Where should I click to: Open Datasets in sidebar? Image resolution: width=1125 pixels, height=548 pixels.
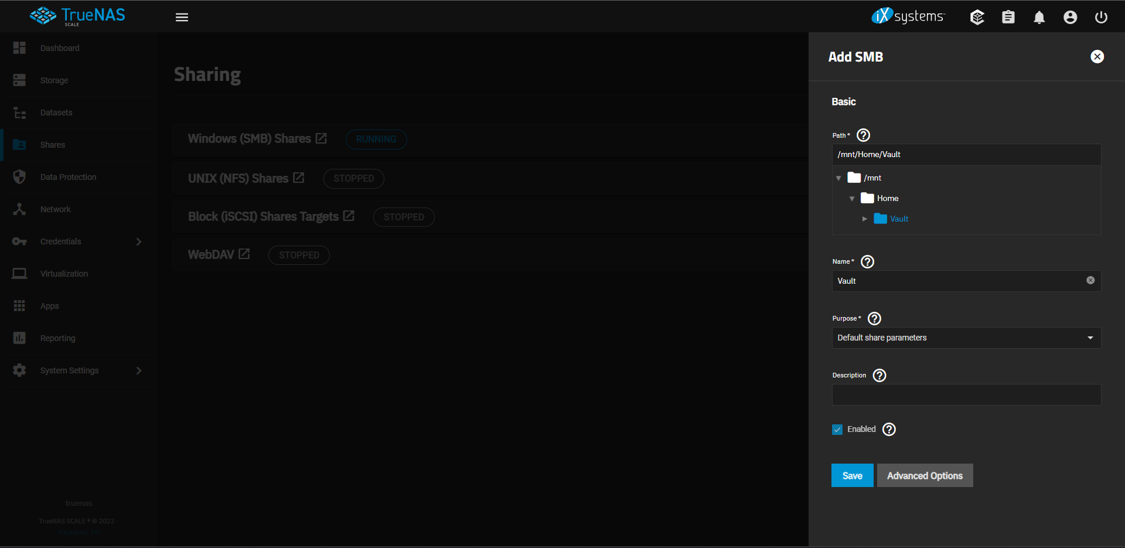79,113
